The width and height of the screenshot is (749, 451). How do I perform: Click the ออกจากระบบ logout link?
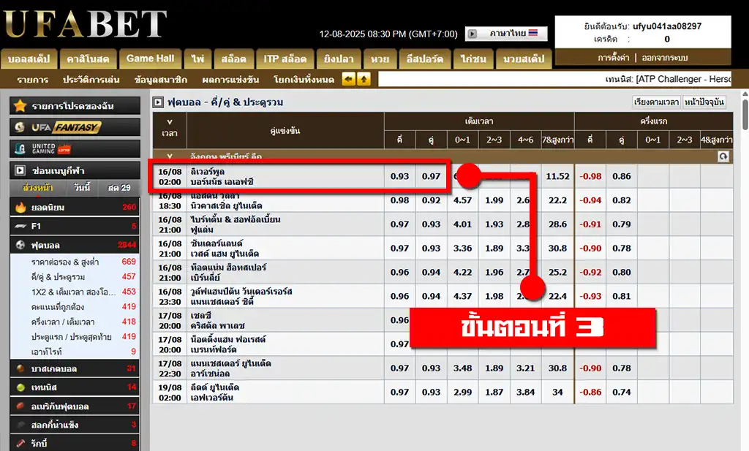click(x=664, y=58)
